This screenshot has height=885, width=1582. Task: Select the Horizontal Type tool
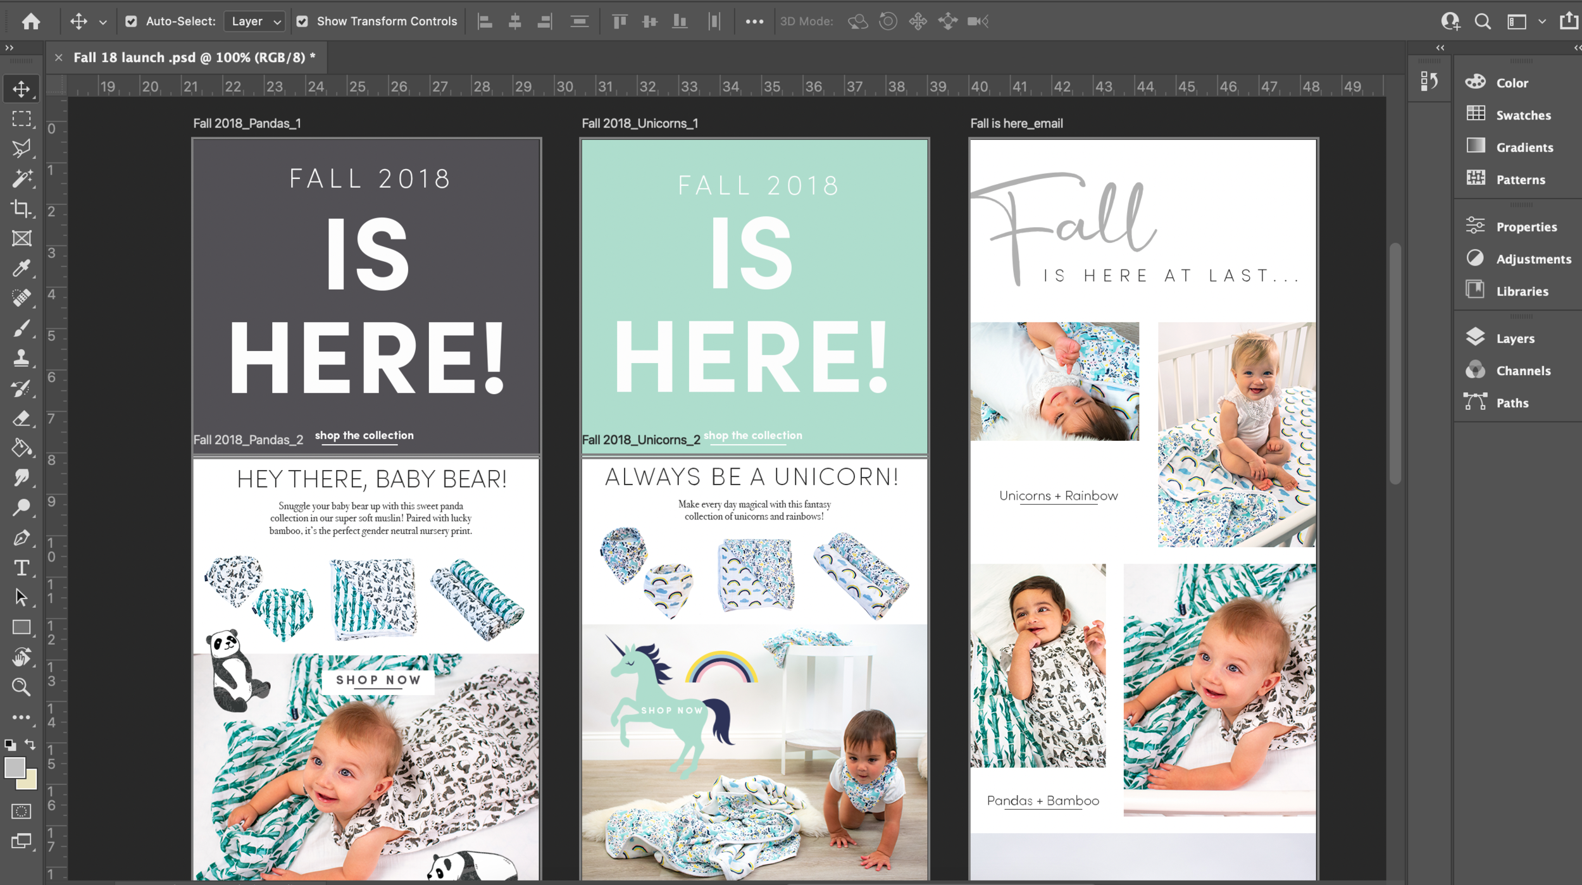21,567
